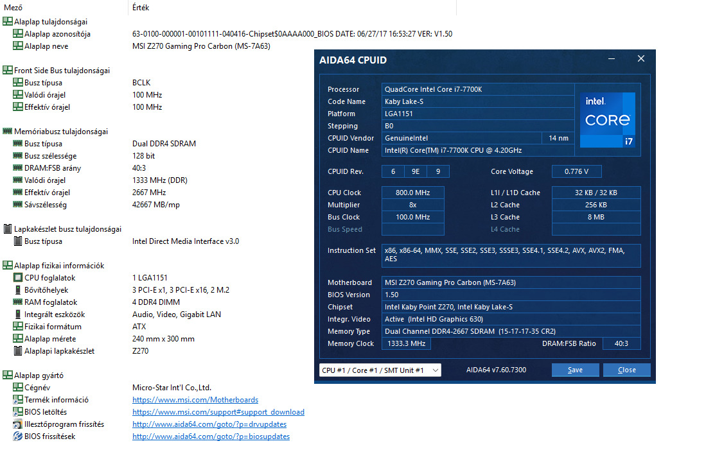Click the Integrált eszközök icon
The height and width of the screenshot is (466, 706).
click(17, 314)
